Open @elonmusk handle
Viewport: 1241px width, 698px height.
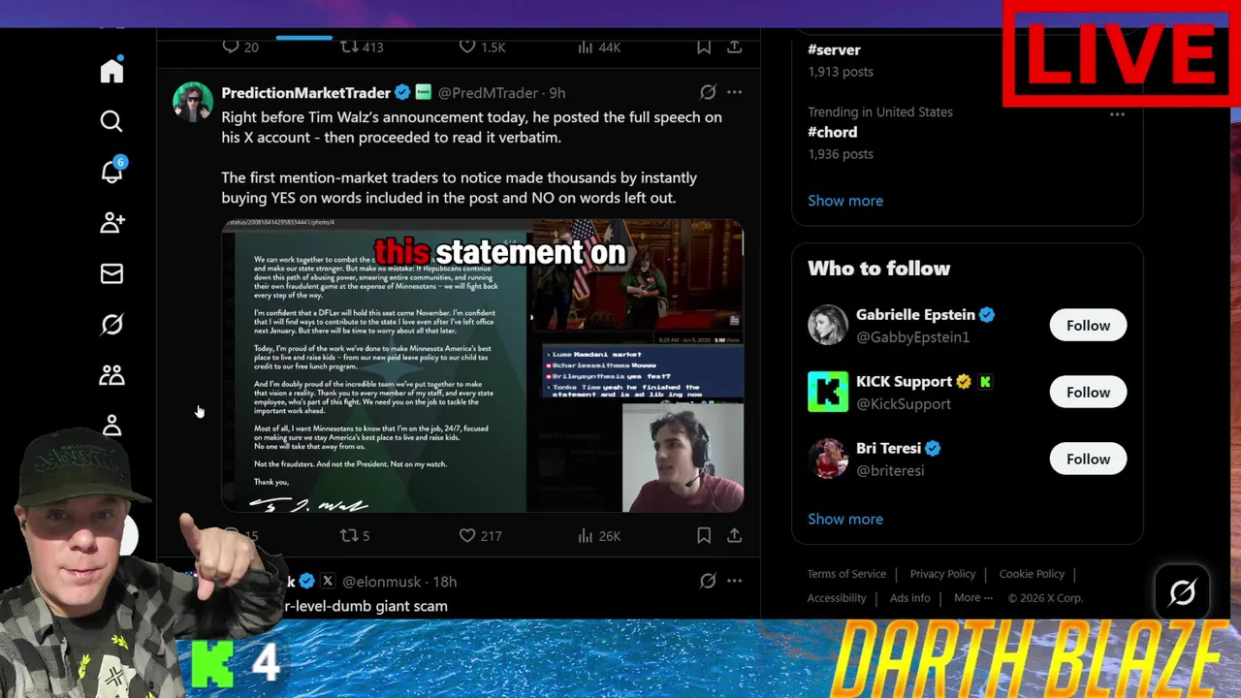click(384, 581)
